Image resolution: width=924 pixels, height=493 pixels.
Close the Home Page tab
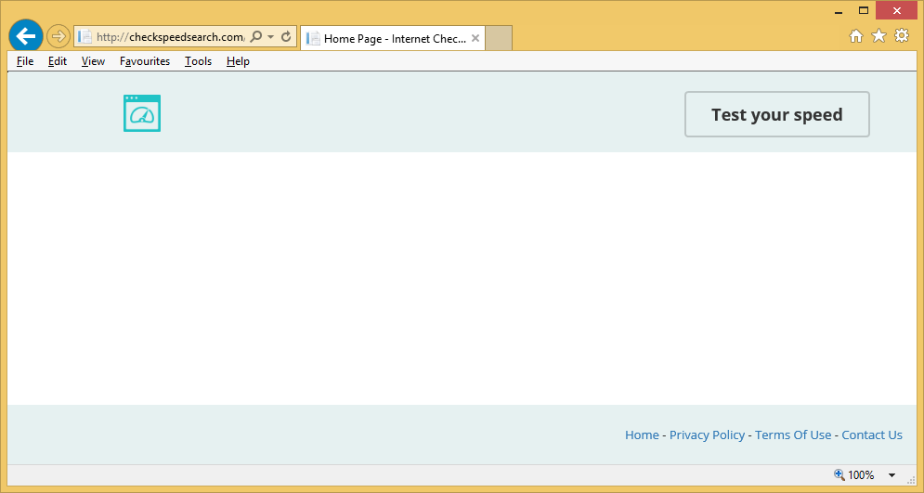point(475,38)
